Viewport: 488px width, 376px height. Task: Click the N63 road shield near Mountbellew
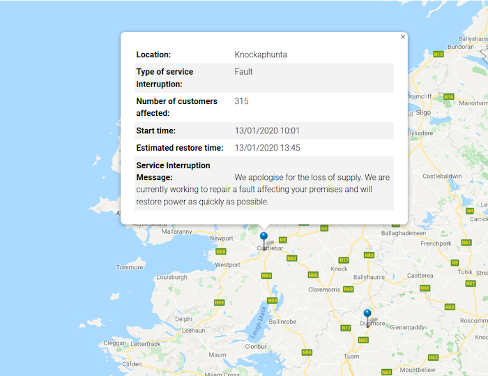(433, 357)
